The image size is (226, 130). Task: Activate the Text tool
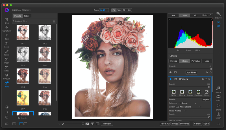click(6, 37)
